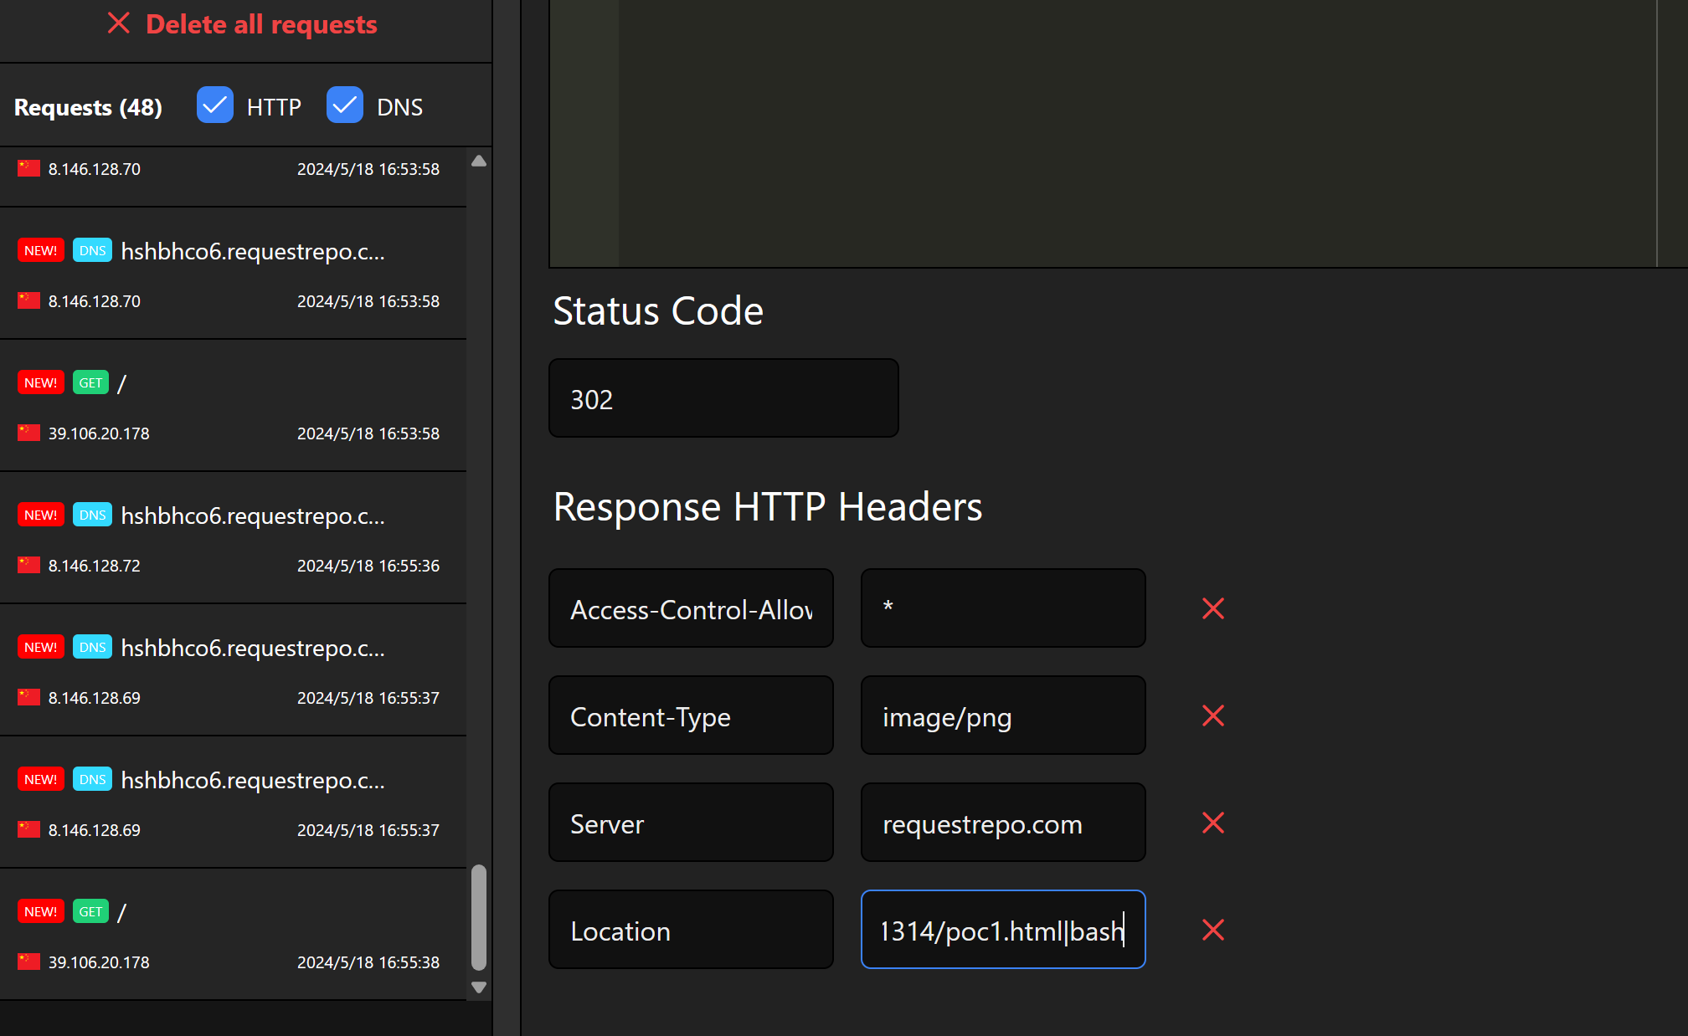The height and width of the screenshot is (1036, 1688).
Task: Remove the Location header row
Action: [x=1213, y=930]
